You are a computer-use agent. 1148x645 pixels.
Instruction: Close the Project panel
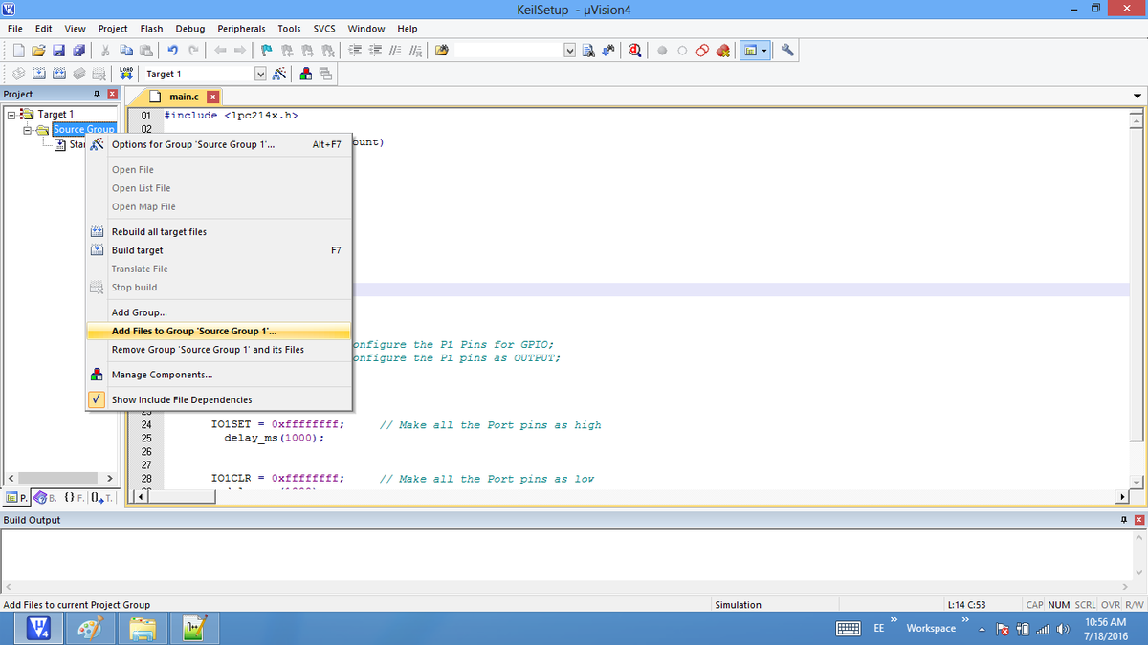click(x=112, y=94)
